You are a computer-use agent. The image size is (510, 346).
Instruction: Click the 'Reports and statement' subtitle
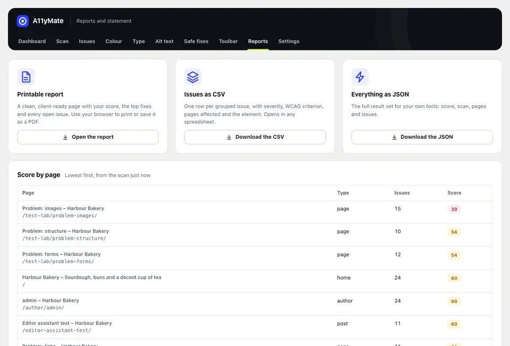[x=104, y=21]
